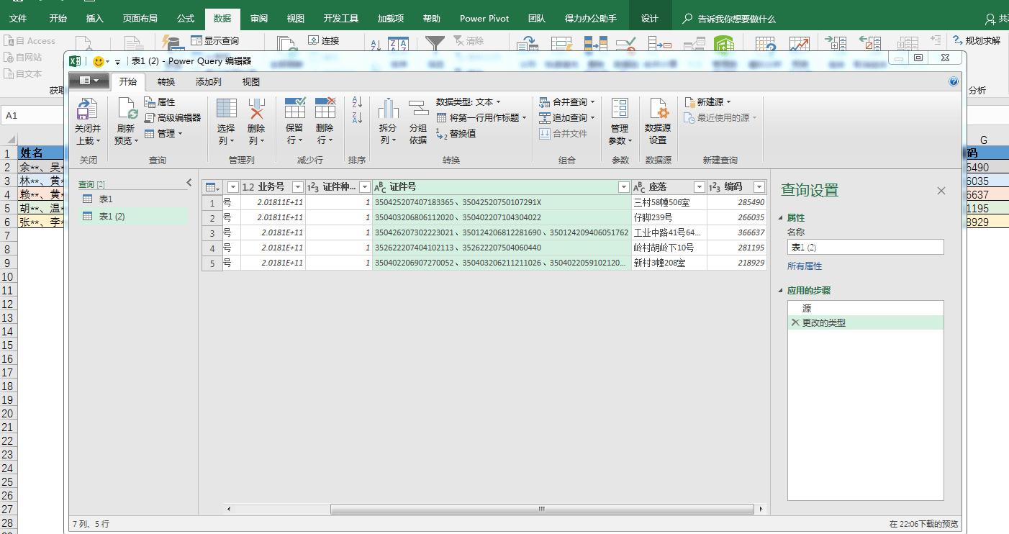Collapse the 查询 queries pane
This screenshot has width=1009, height=534.
tap(189, 183)
